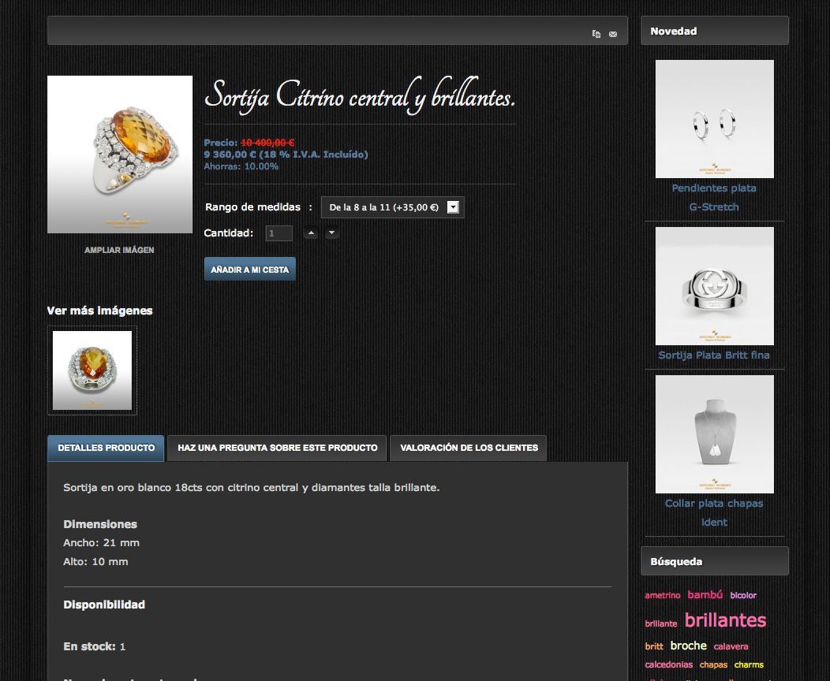
Task: Decrease quantity with the down arrow
Action: [332, 233]
